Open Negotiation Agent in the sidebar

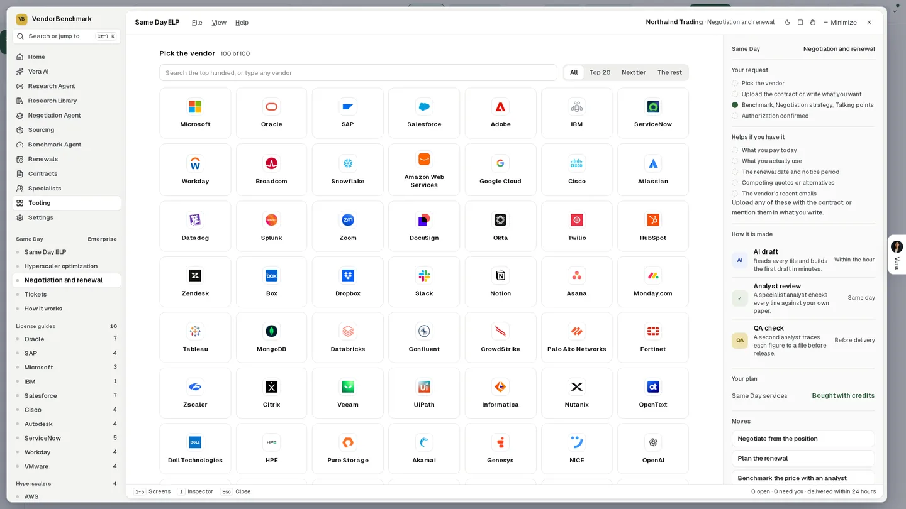coord(67,116)
